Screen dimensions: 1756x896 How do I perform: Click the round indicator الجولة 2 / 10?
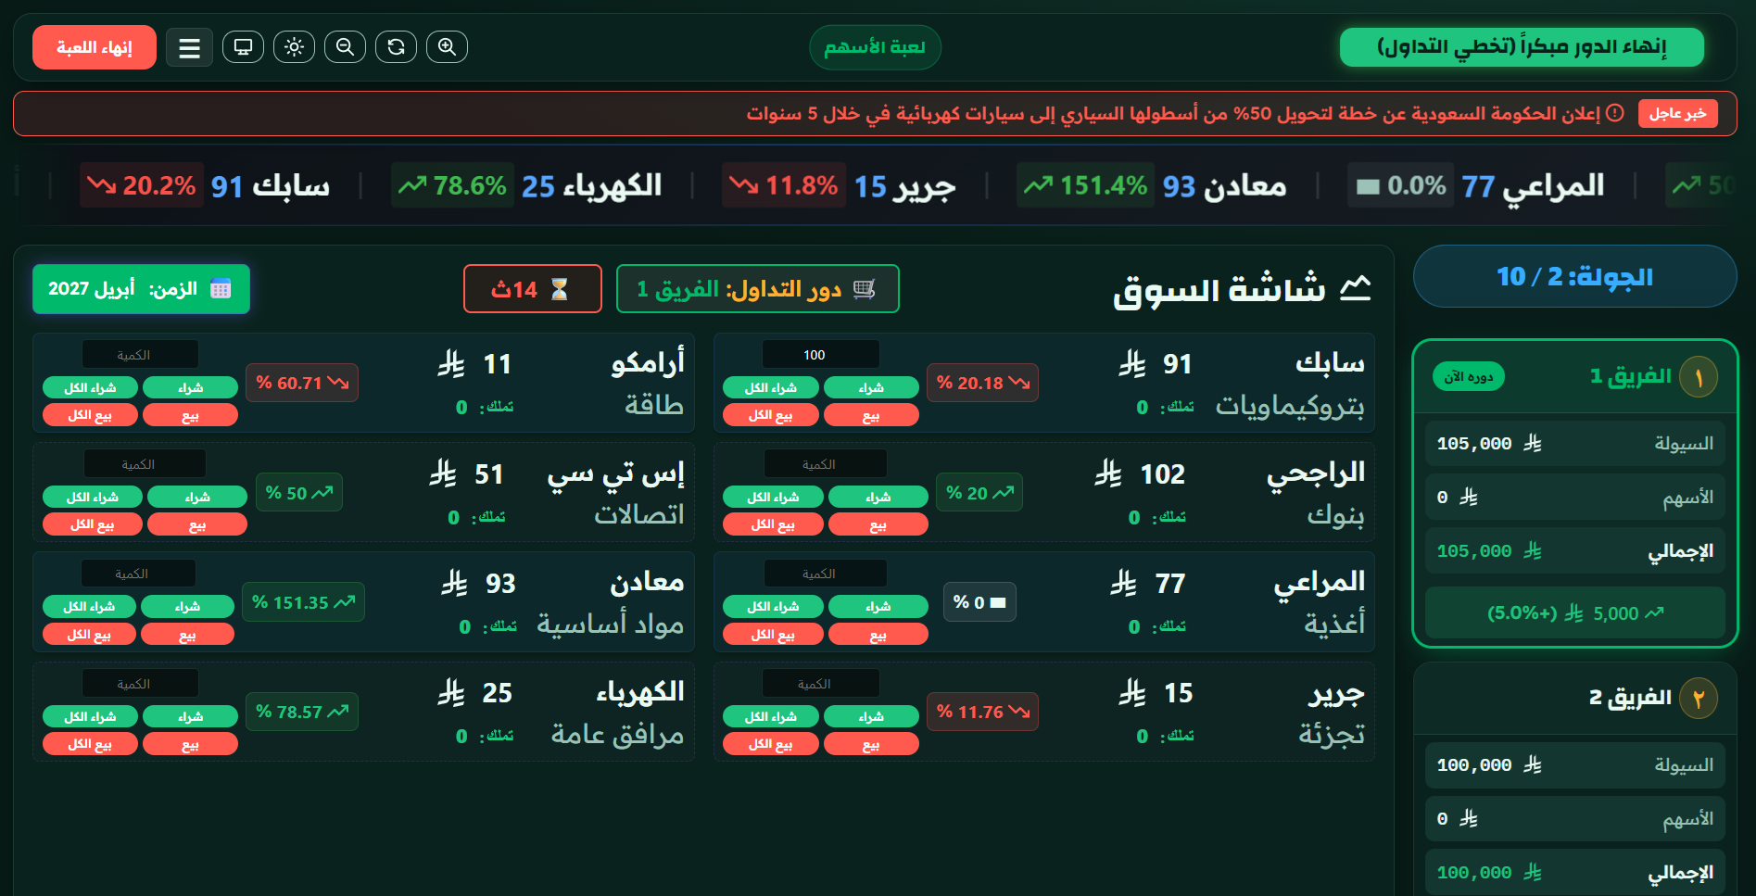pos(1574,276)
